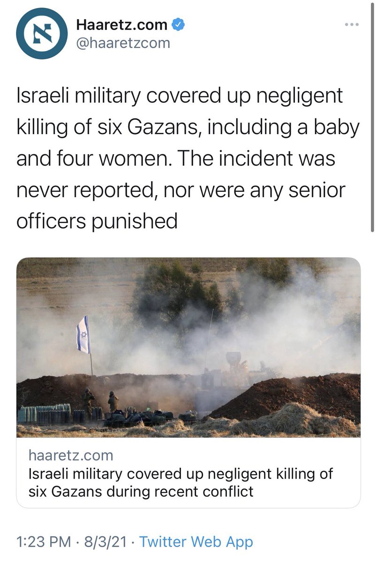Click the hay pile in the photo

coord(281,419)
